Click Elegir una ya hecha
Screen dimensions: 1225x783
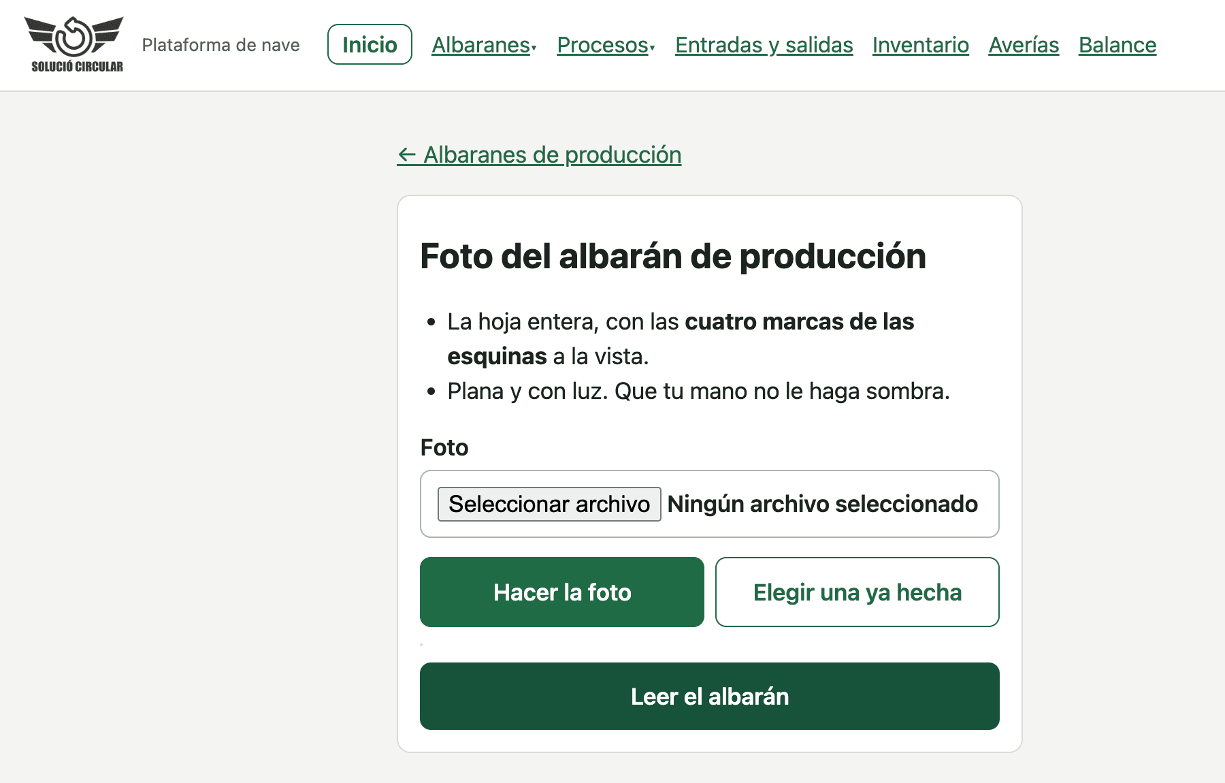[x=857, y=592]
